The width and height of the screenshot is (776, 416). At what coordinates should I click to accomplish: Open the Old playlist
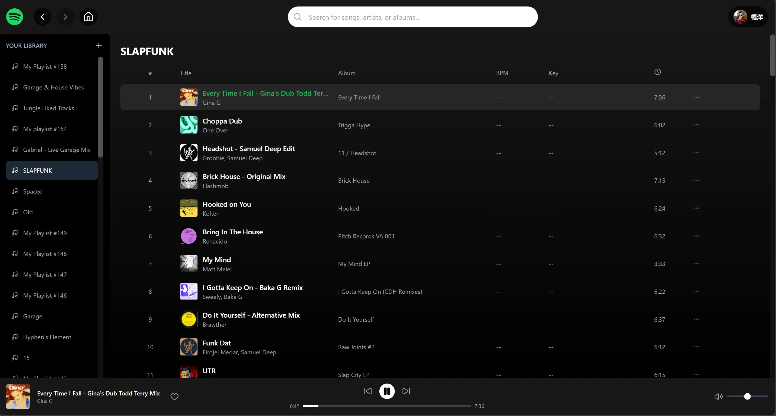coord(52,212)
